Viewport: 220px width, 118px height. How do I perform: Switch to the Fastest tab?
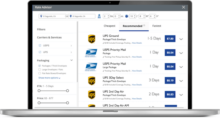[x=157, y=26]
